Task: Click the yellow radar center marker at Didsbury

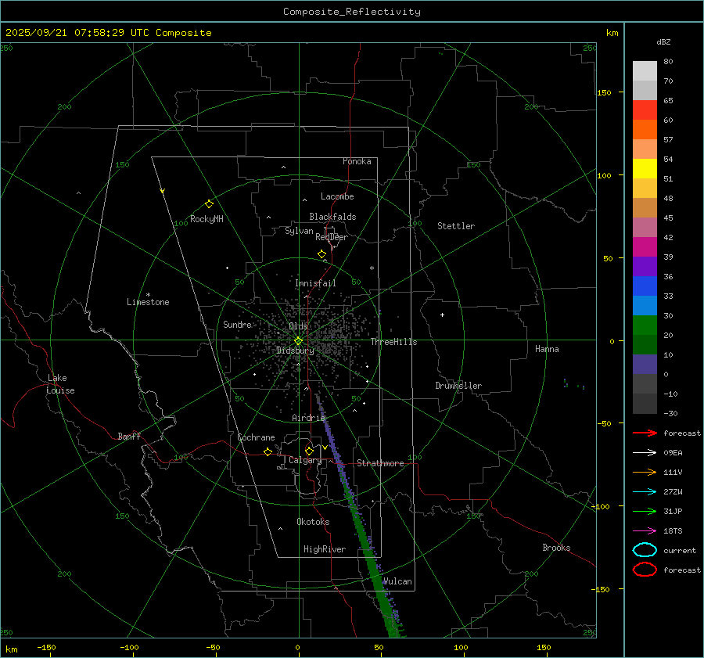Action: pyautogui.click(x=298, y=340)
